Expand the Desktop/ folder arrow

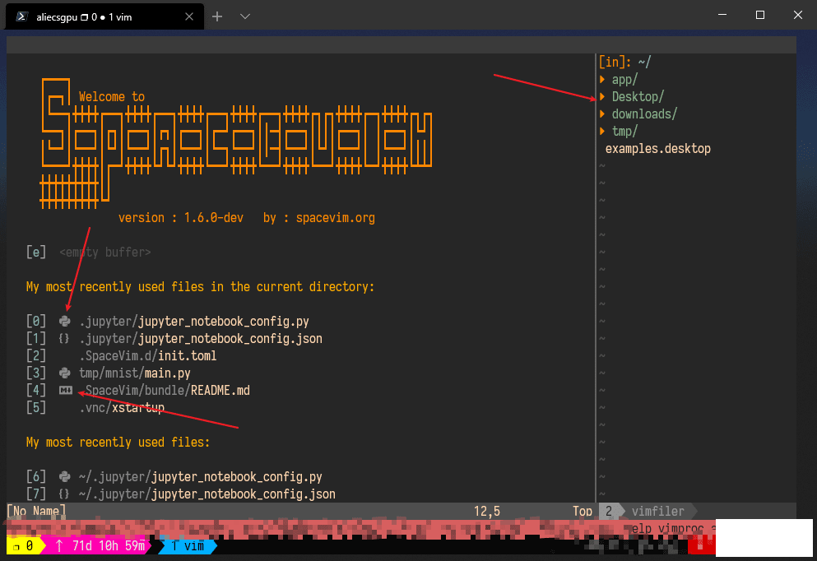[603, 96]
